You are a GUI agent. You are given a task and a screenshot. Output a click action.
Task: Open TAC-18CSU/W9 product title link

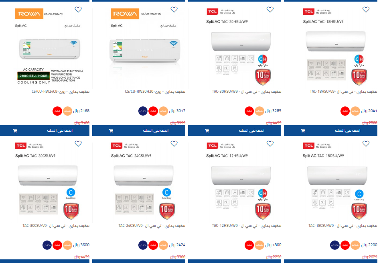[x=343, y=226]
